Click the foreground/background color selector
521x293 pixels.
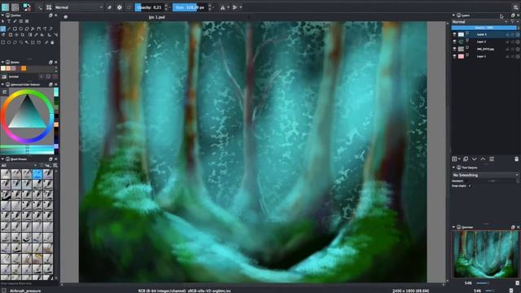pyautogui.click(x=27, y=7)
